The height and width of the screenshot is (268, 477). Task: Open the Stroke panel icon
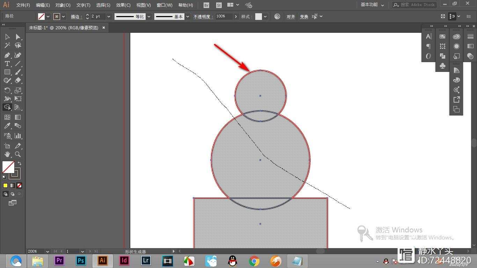[x=470, y=36]
